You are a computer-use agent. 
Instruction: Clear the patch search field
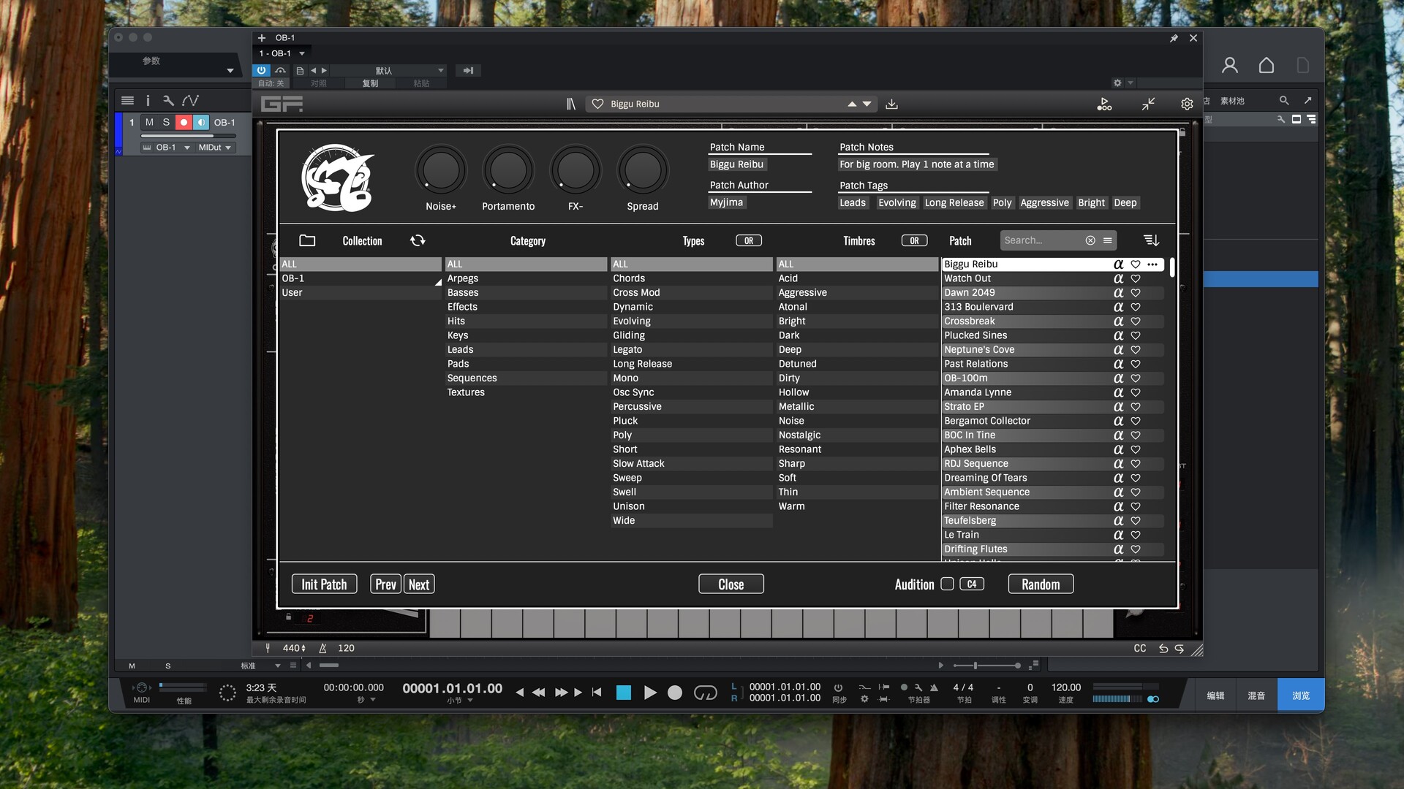(x=1090, y=240)
